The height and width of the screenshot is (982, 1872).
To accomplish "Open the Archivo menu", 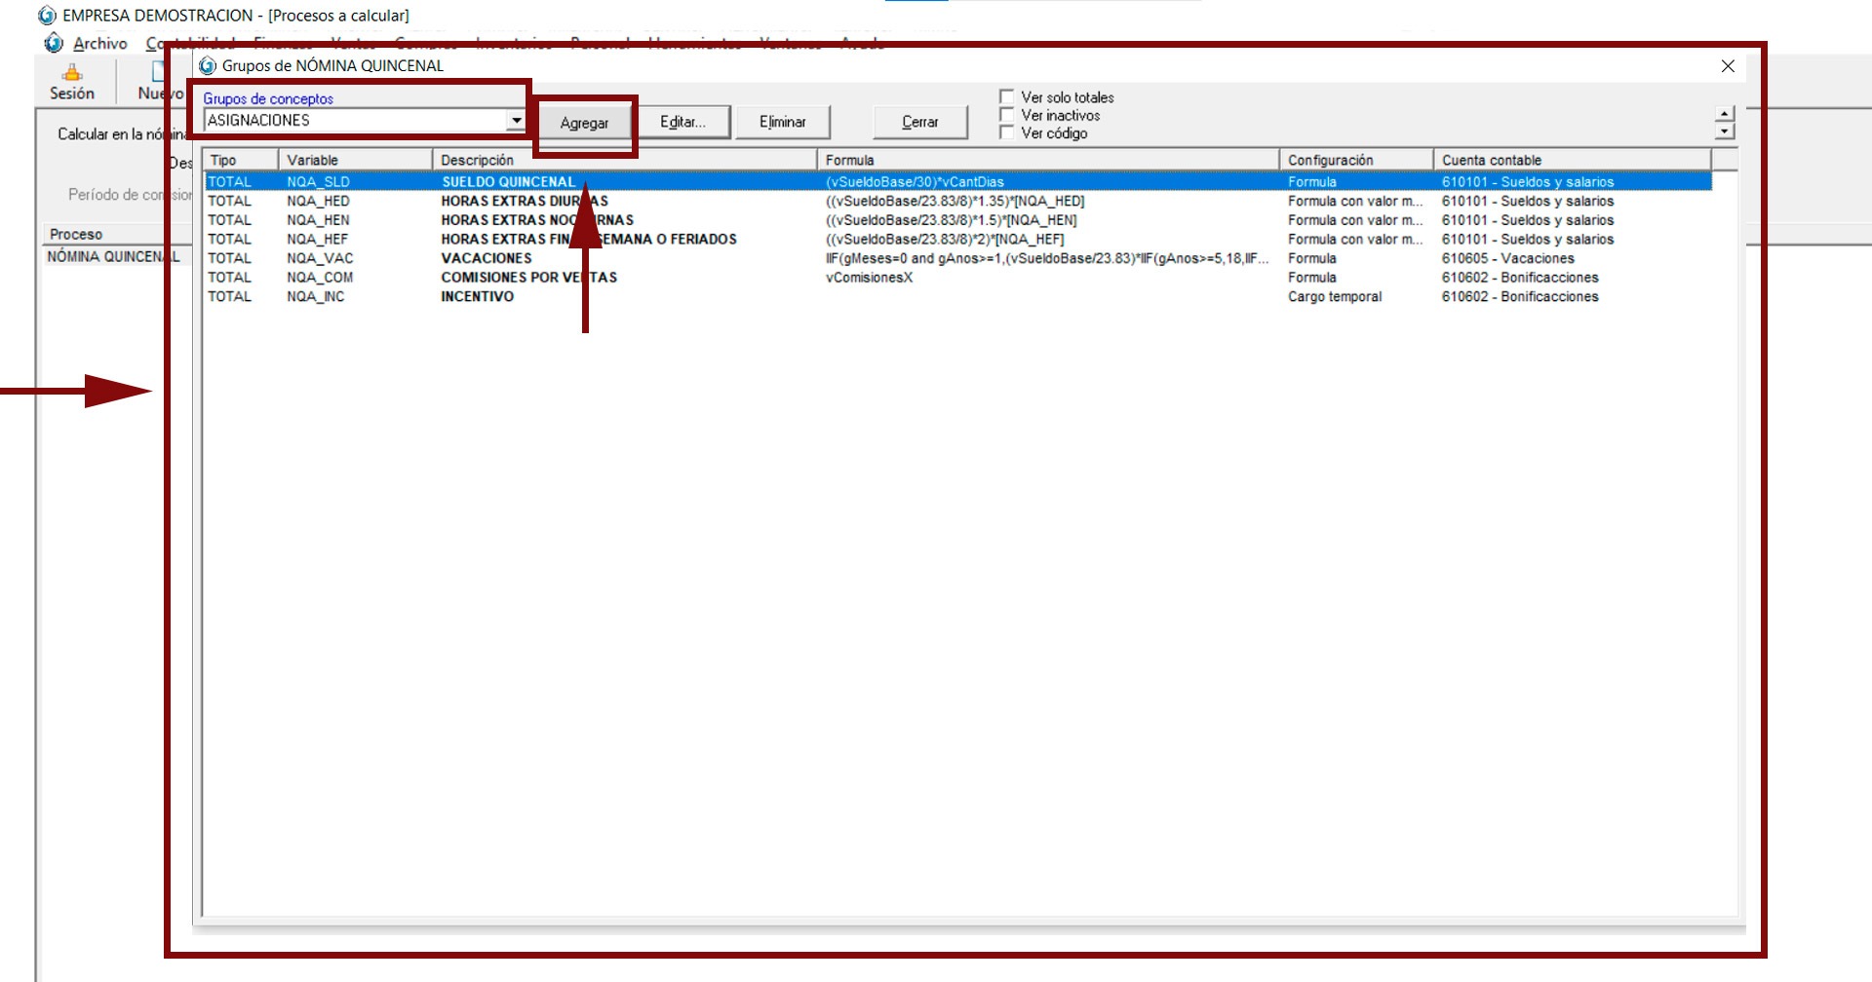I will pos(99,44).
